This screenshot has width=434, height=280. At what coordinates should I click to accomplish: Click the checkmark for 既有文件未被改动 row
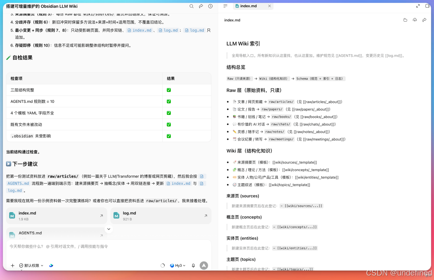coord(169,125)
